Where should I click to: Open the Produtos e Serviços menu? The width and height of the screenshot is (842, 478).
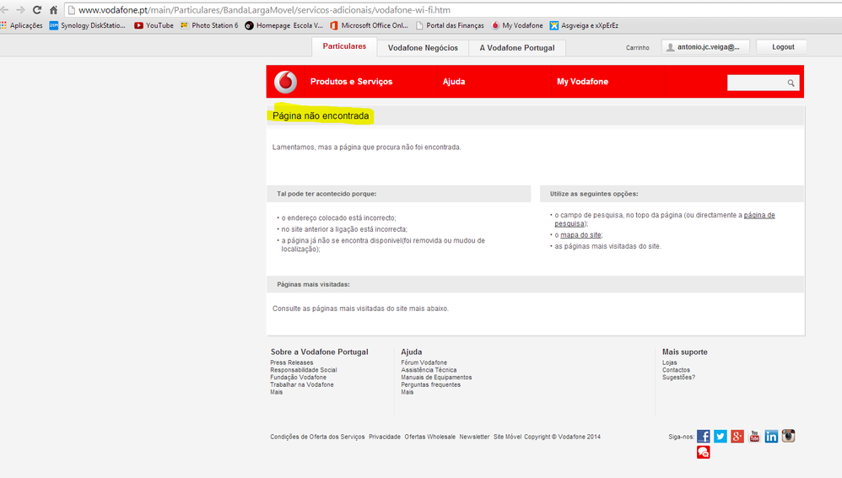[351, 82]
